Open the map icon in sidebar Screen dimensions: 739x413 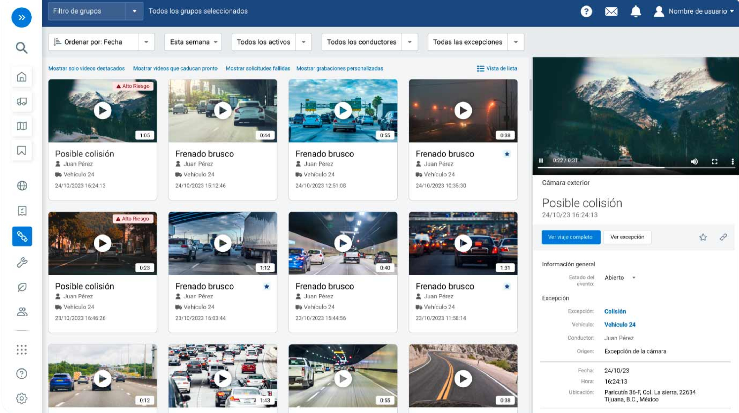[x=22, y=126]
